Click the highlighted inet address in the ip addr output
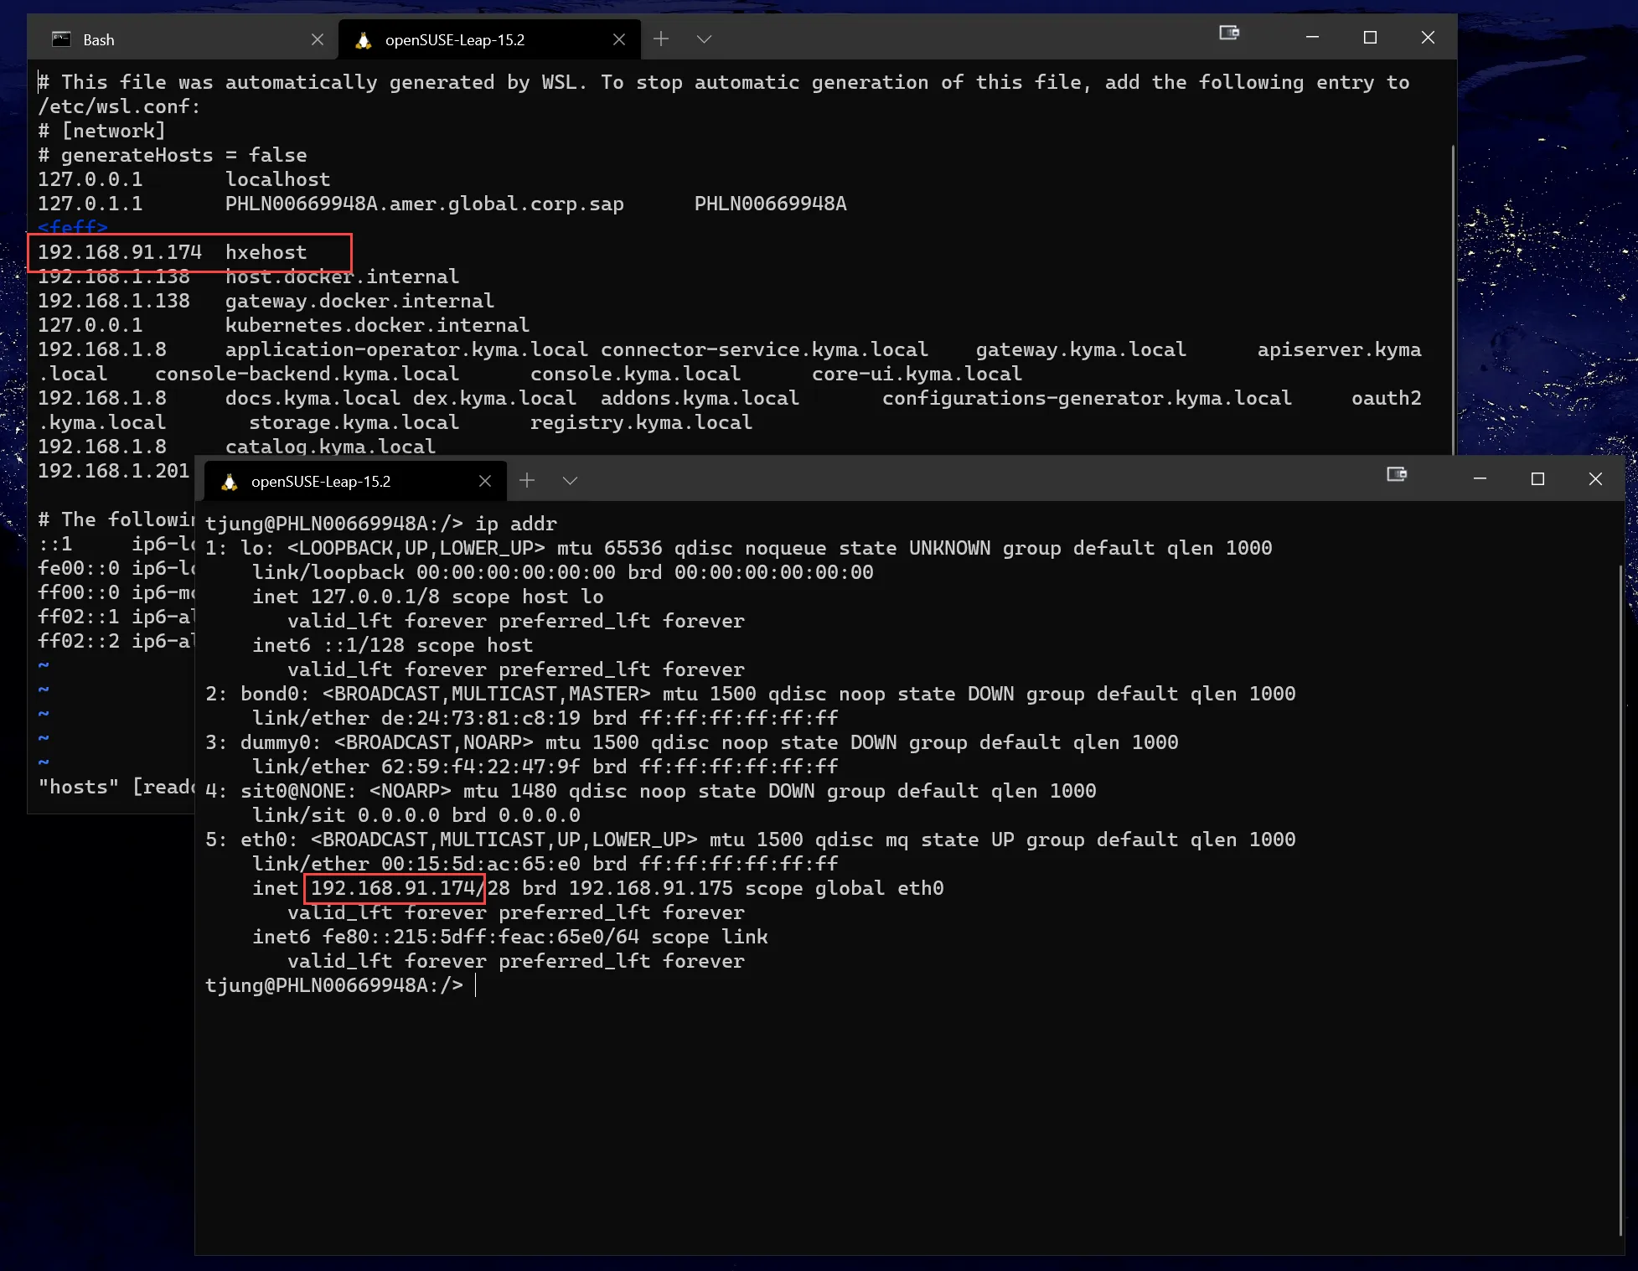The image size is (1638, 1271). coord(394,888)
